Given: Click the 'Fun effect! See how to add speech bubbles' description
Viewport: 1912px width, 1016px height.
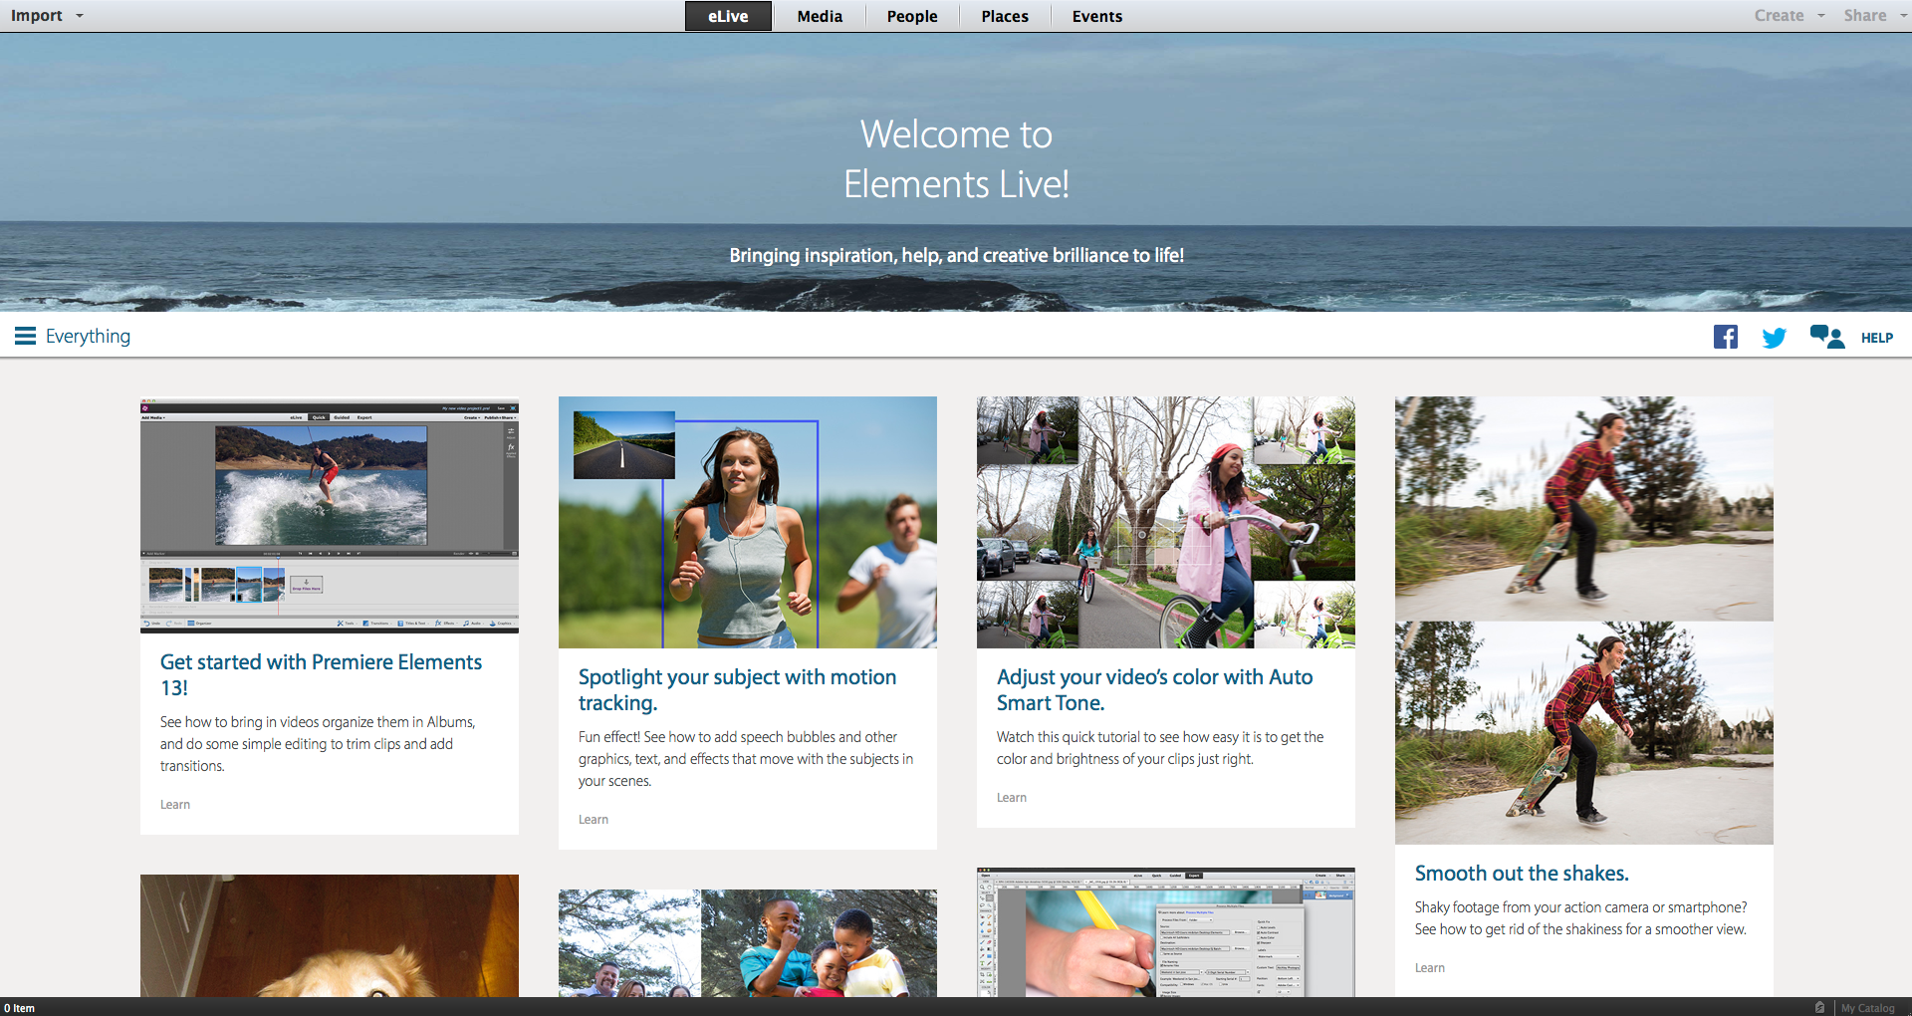Looking at the screenshot, I should (x=746, y=759).
